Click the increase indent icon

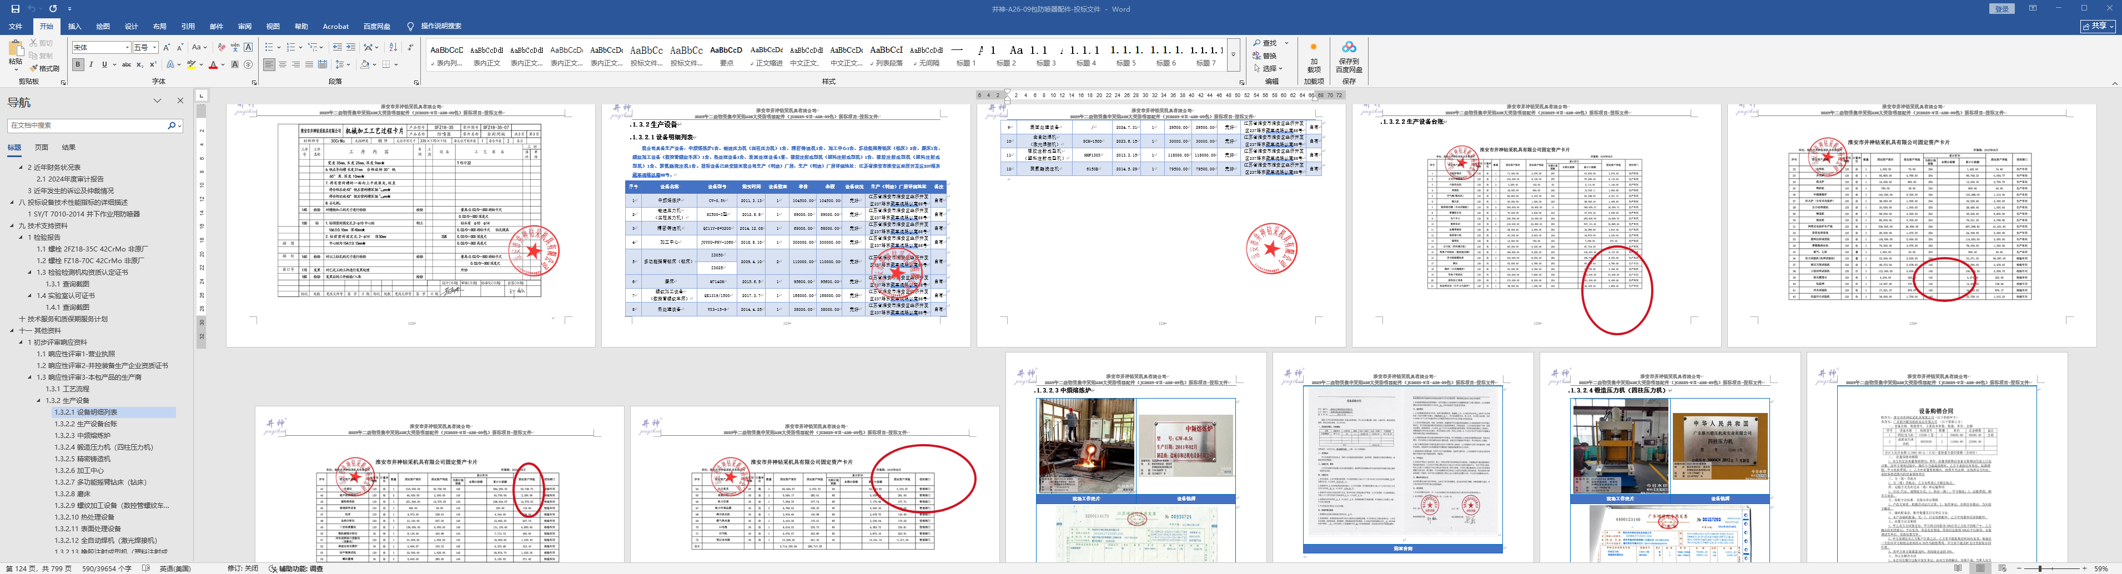pyautogui.click(x=350, y=48)
